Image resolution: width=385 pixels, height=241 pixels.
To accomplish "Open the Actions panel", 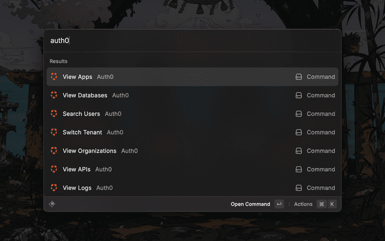I will tap(303, 204).
